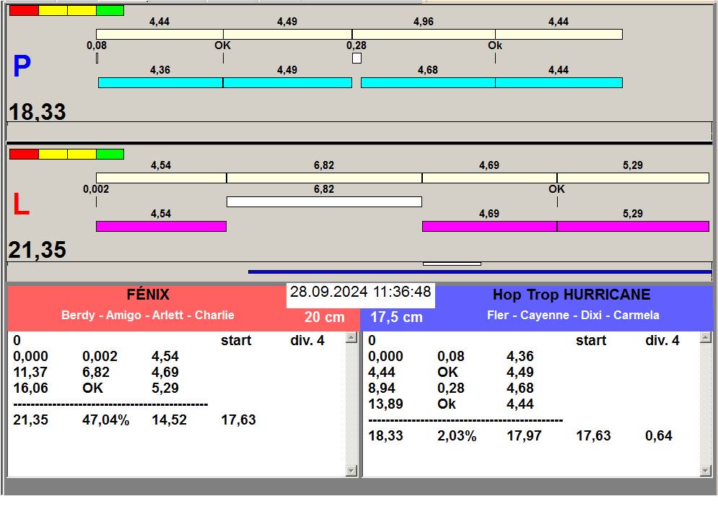The width and height of the screenshot is (718, 517).
Task: Click the FÉNIX team name header
Action: (147, 295)
